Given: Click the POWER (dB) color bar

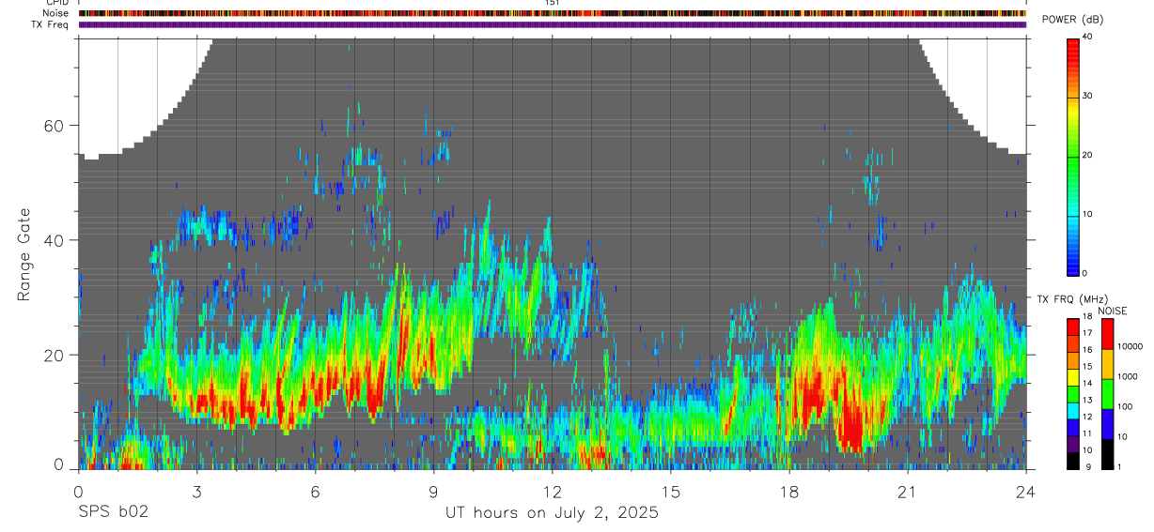Looking at the screenshot, I should (1073, 156).
